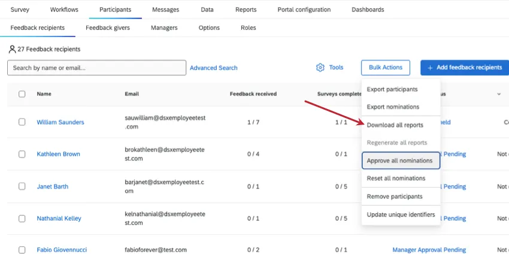Select the Feedback recipients sub-tab
Viewport: 509px width, 254px height.
(x=38, y=28)
